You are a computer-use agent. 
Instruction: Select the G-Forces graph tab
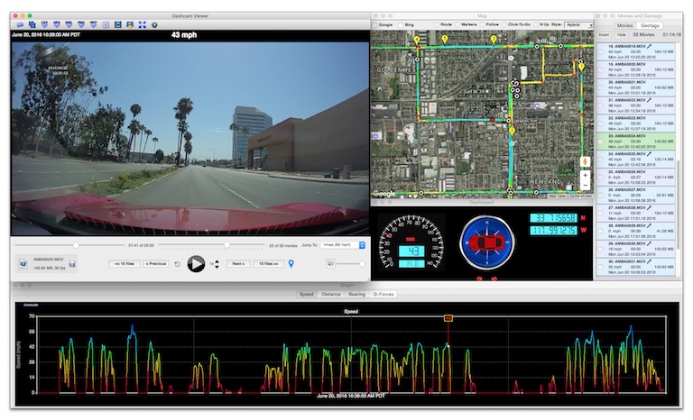(x=383, y=294)
